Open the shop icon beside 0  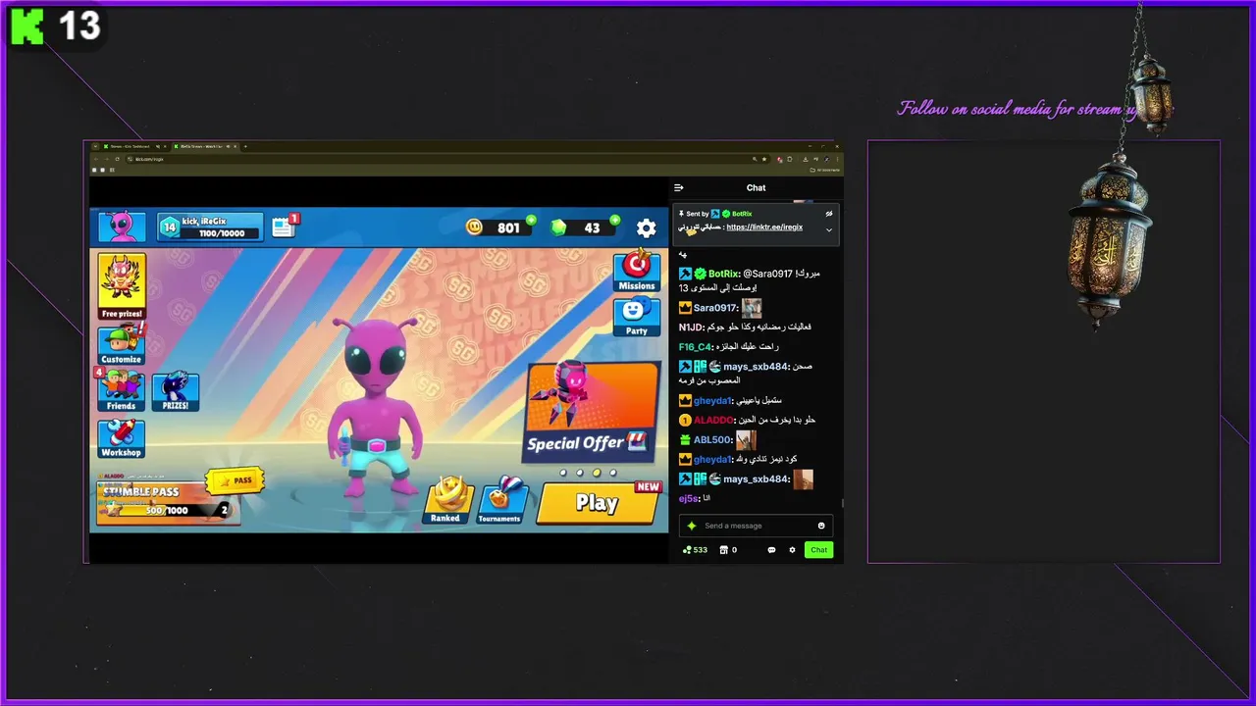pyautogui.click(x=724, y=550)
